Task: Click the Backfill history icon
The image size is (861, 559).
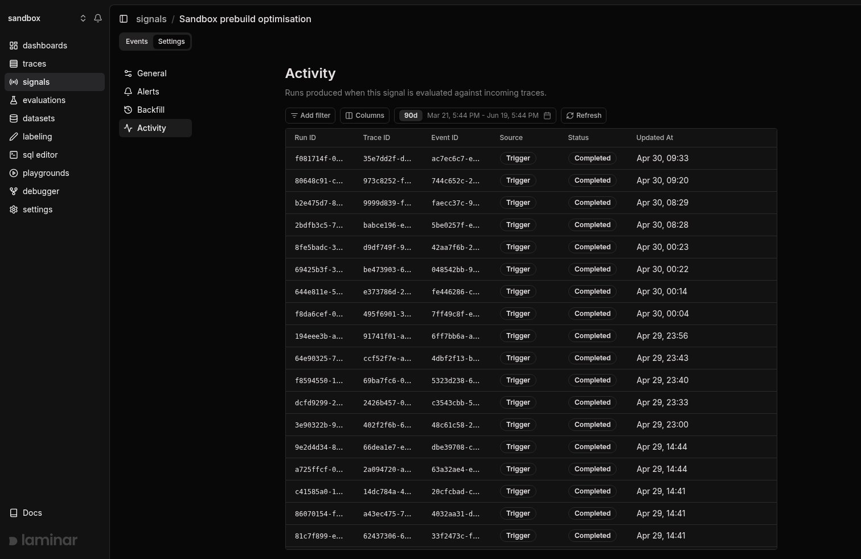Action: (x=128, y=110)
